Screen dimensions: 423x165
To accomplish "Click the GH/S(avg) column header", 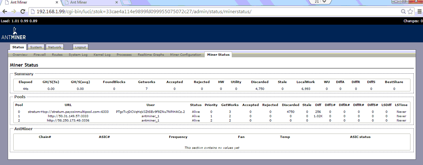I will (80, 82).
